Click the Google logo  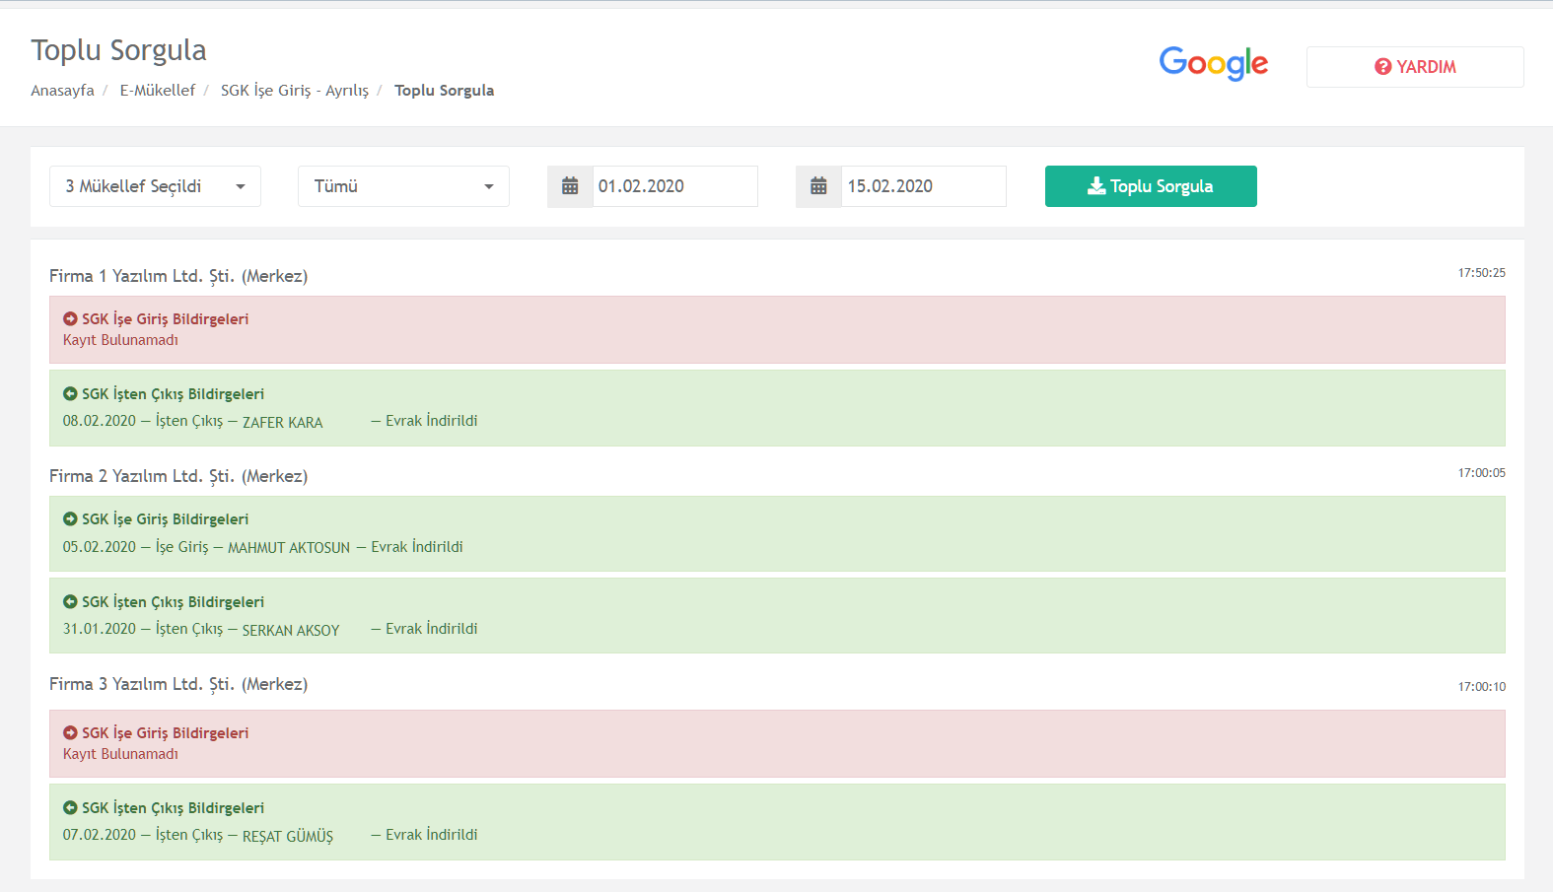[x=1214, y=64]
